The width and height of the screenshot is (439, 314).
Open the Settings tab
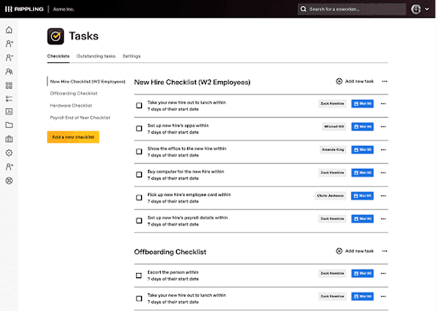click(x=131, y=57)
